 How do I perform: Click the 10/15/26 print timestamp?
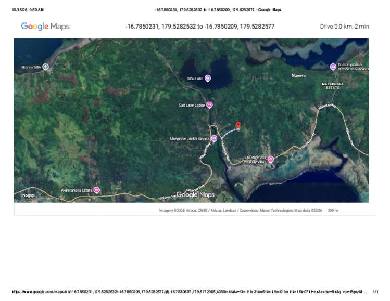tap(28, 10)
